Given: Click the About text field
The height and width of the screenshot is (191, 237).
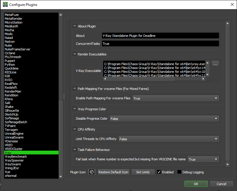Looking at the screenshot, I should tap(160, 36).
